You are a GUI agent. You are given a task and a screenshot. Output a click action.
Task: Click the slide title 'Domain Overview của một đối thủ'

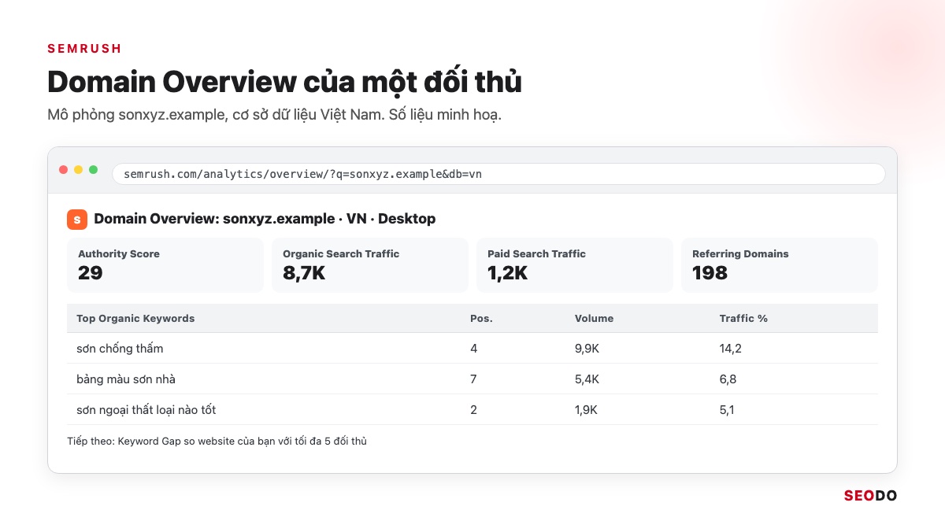tap(285, 83)
